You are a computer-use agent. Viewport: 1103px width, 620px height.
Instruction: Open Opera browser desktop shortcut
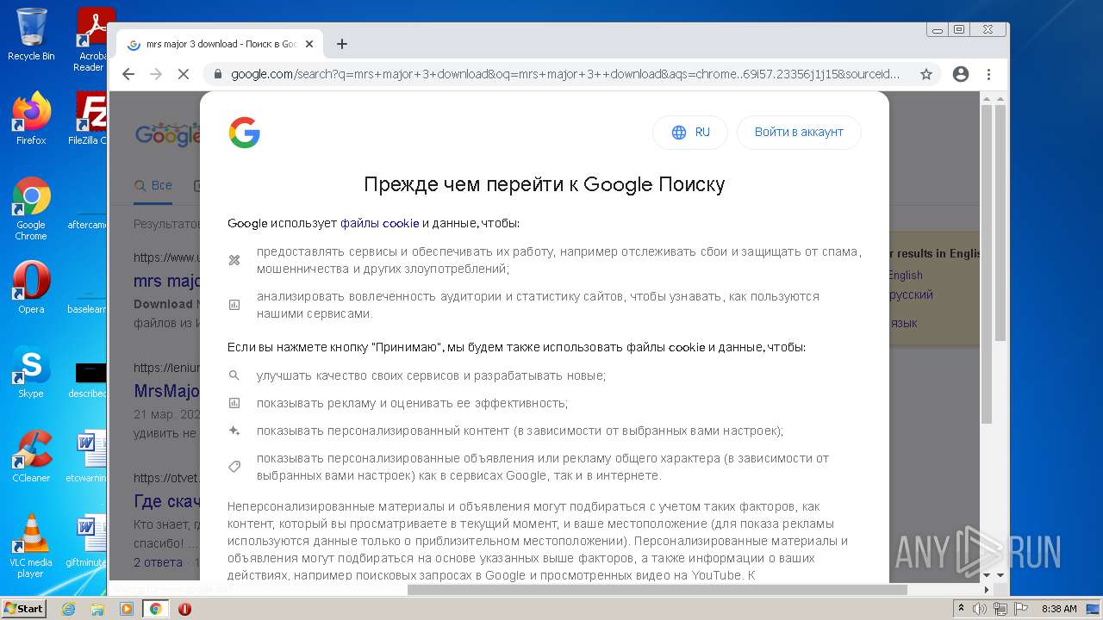[x=31, y=288]
